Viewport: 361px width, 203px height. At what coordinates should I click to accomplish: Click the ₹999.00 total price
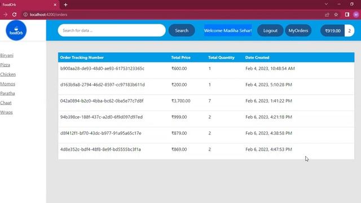179,117
